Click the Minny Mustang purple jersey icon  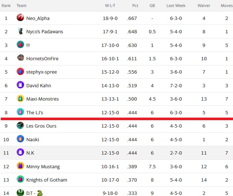(20, 166)
